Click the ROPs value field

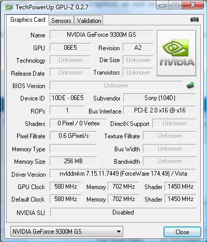coord(67,110)
